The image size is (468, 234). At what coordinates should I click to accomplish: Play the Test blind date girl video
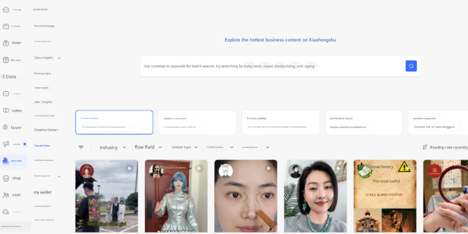tap(129, 168)
